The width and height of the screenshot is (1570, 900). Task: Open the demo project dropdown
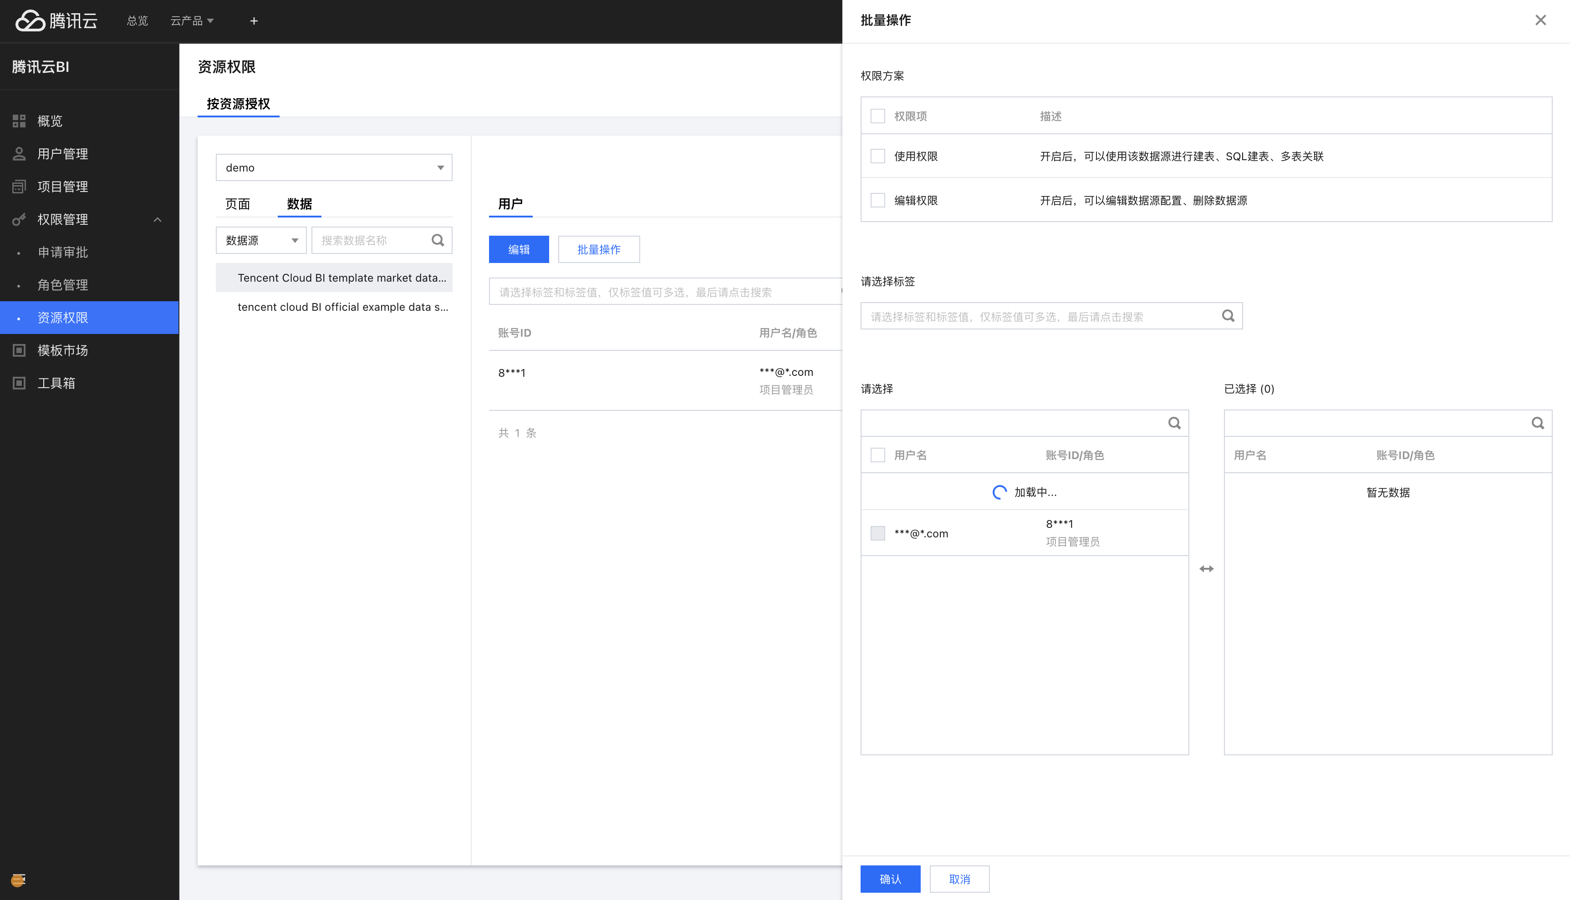[333, 167]
